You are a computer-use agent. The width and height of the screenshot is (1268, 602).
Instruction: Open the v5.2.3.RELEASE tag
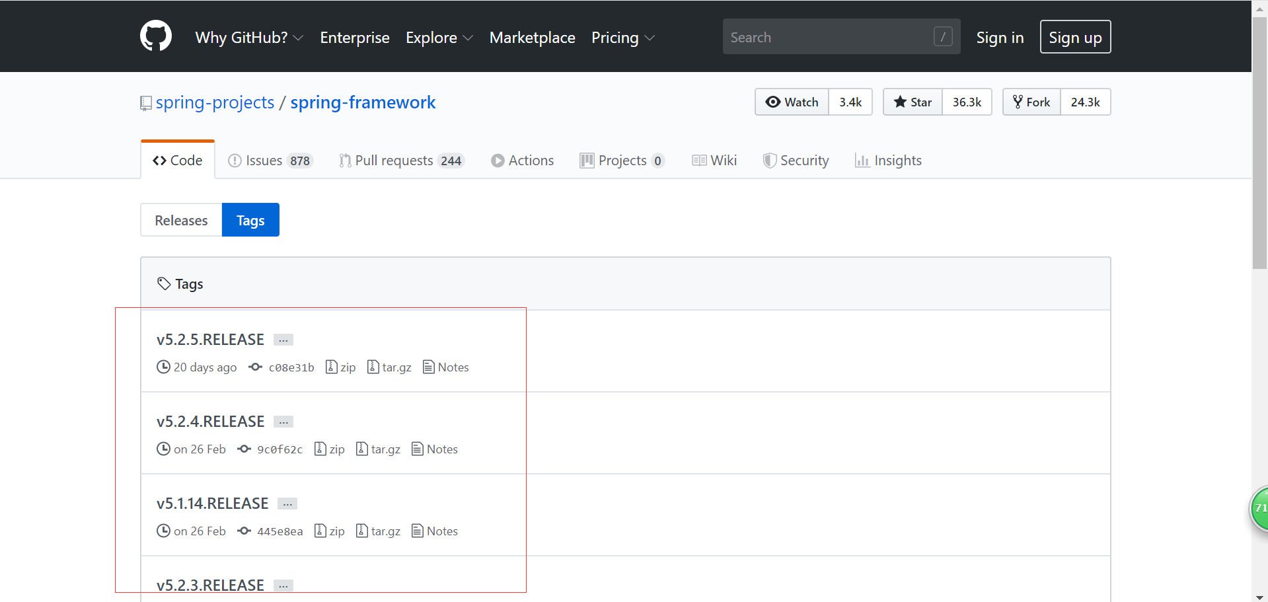coord(210,585)
